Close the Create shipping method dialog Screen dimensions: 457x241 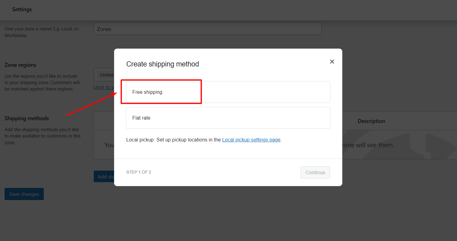click(x=332, y=62)
